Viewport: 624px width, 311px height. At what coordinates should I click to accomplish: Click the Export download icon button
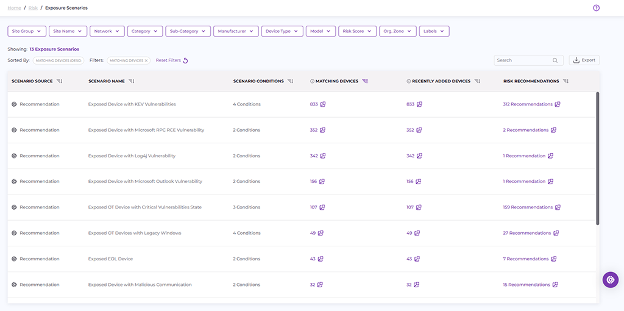click(x=584, y=60)
